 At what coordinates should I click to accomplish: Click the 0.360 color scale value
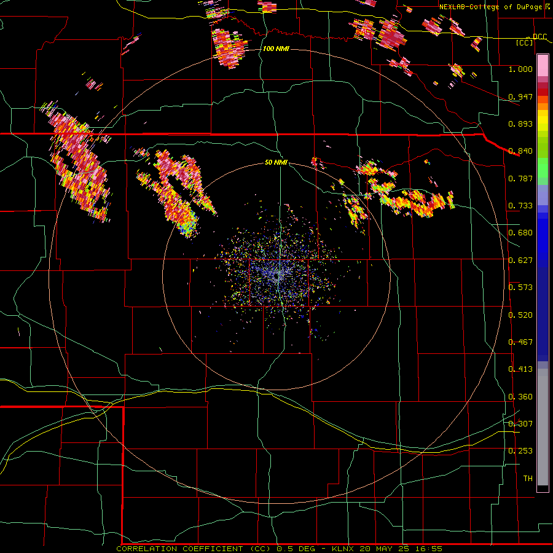pyautogui.click(x=520, y=397)
